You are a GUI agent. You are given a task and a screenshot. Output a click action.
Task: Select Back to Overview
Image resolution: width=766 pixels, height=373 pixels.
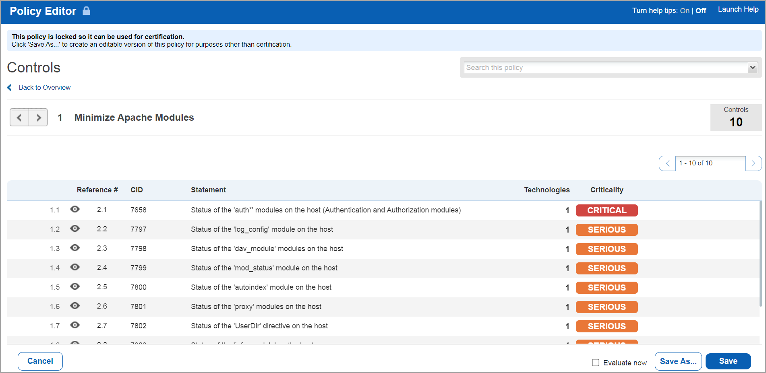coord(44,87)
